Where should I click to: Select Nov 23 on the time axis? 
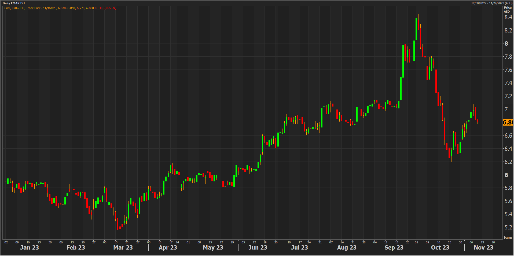483,247
